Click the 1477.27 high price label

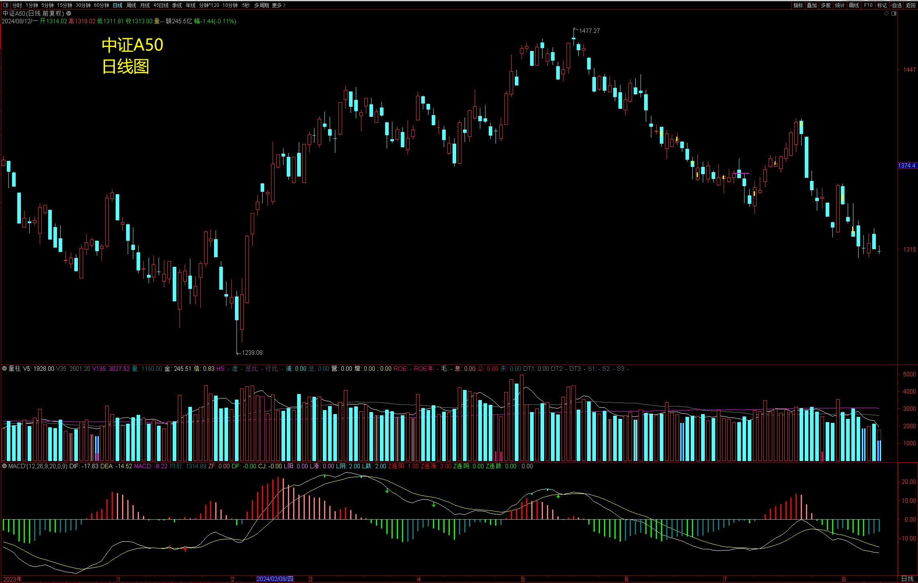pos(590,31)
